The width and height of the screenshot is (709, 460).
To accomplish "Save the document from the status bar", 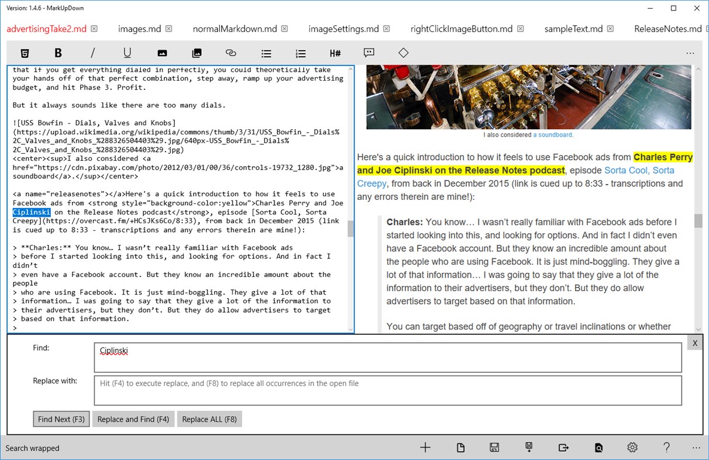I will click(494, 447).
